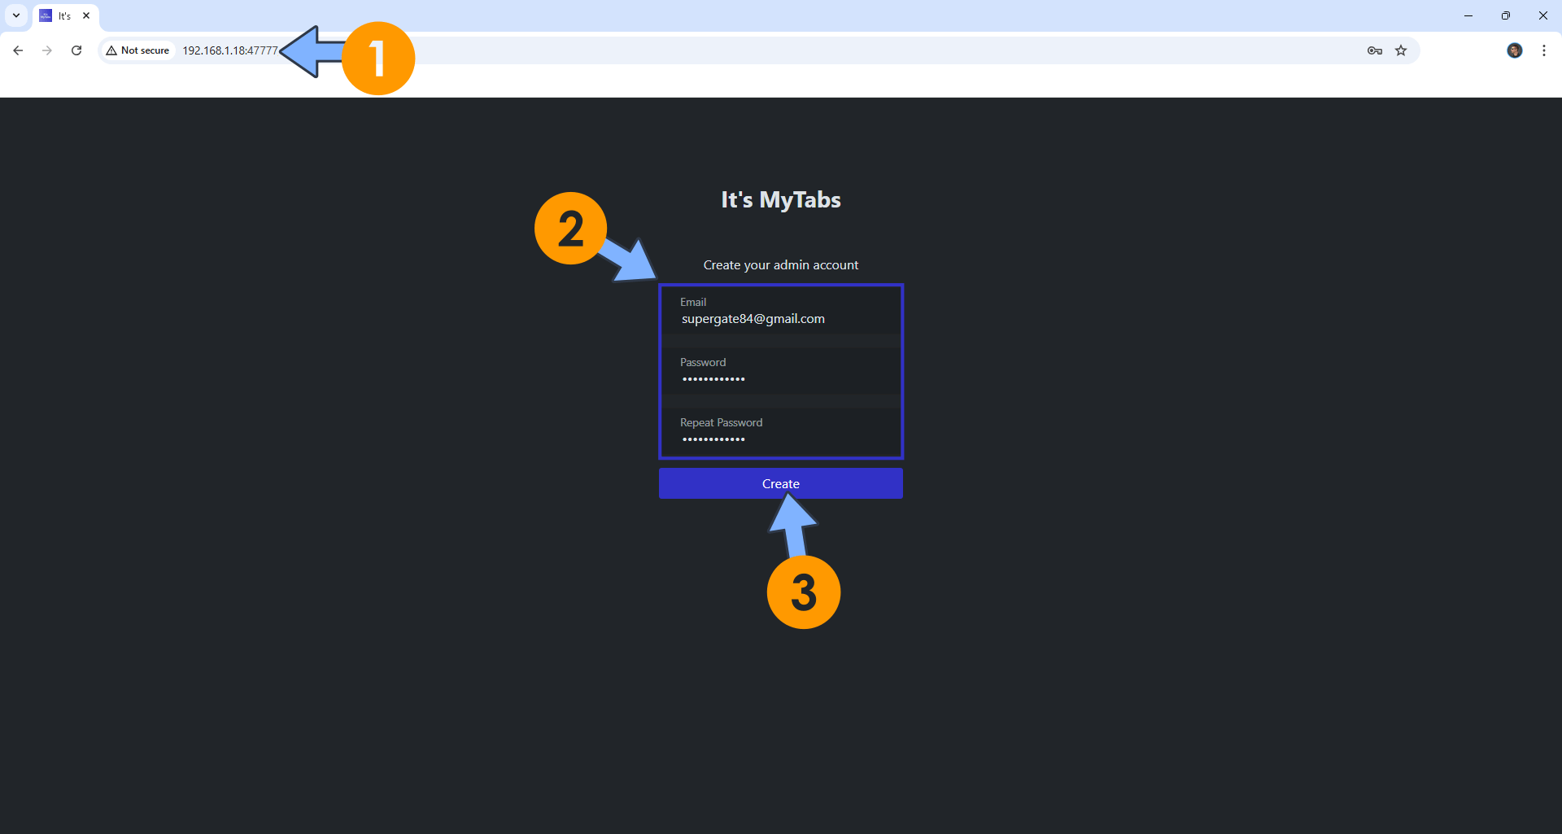Image resolution: width=1562 pixels, height=834 pixels.
Task: Expand the browser tab list arrow
Action: (15, 15)
